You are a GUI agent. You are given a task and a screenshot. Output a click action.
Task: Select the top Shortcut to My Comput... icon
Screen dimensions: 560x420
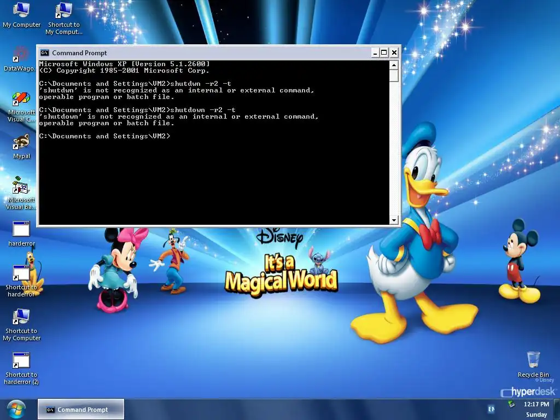63,19
